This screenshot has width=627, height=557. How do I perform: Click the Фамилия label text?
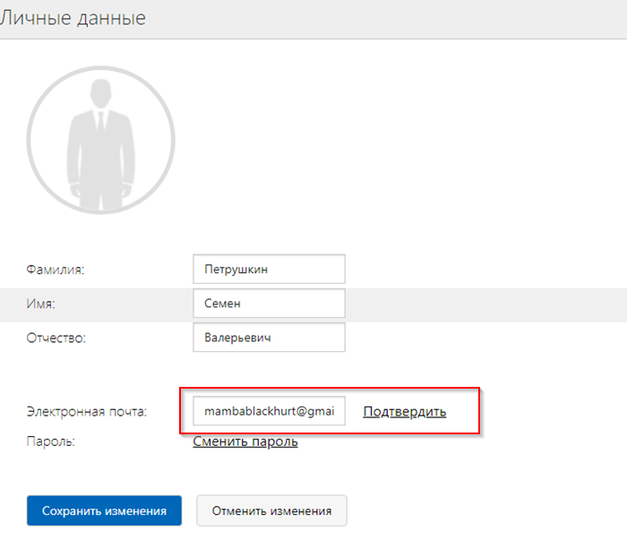tap(61, 269)
